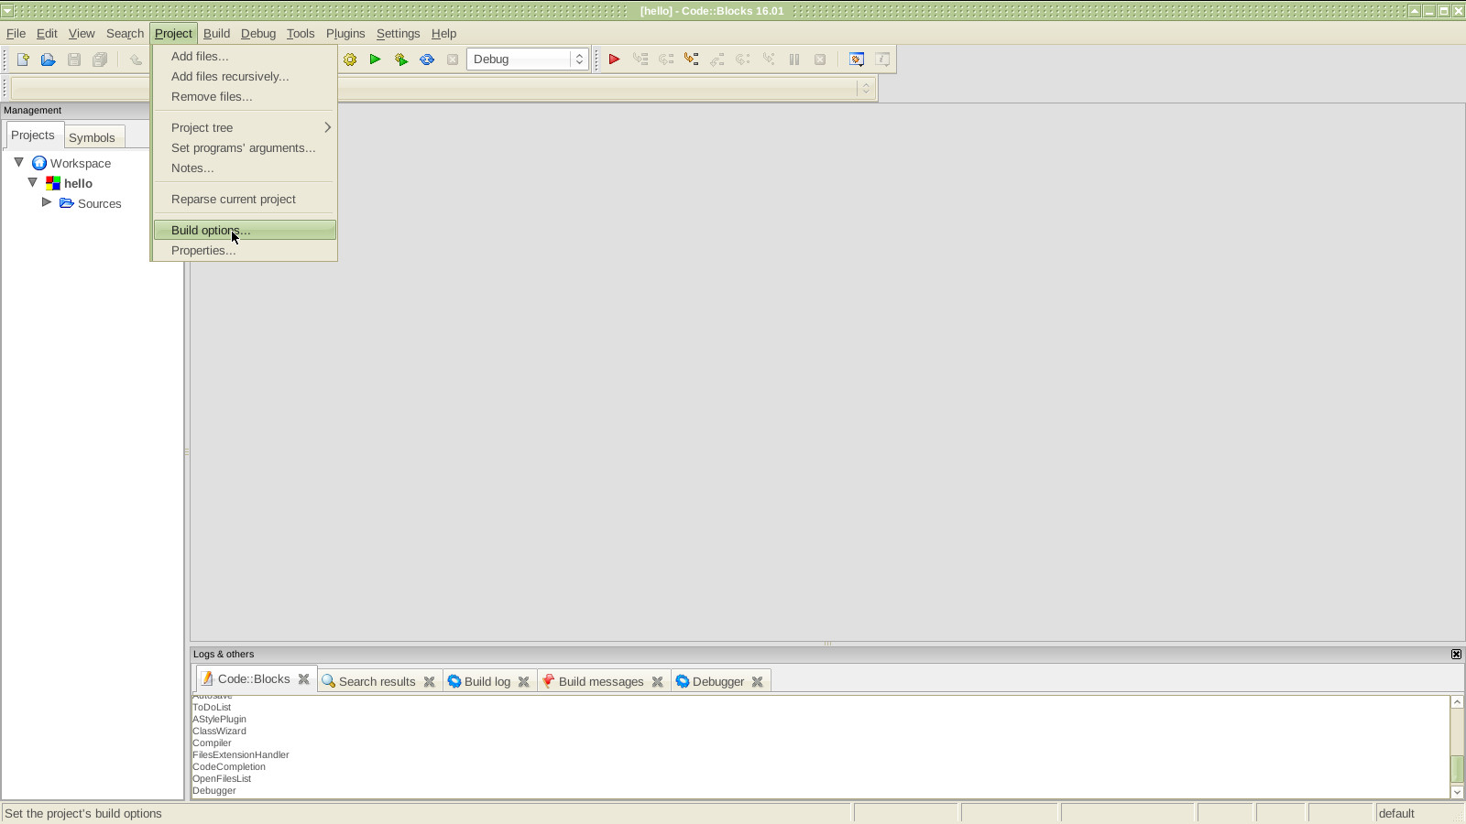Click the log panel scrollbar down arrow
Screen dimensions: 1466x824
click(1457, 793)
